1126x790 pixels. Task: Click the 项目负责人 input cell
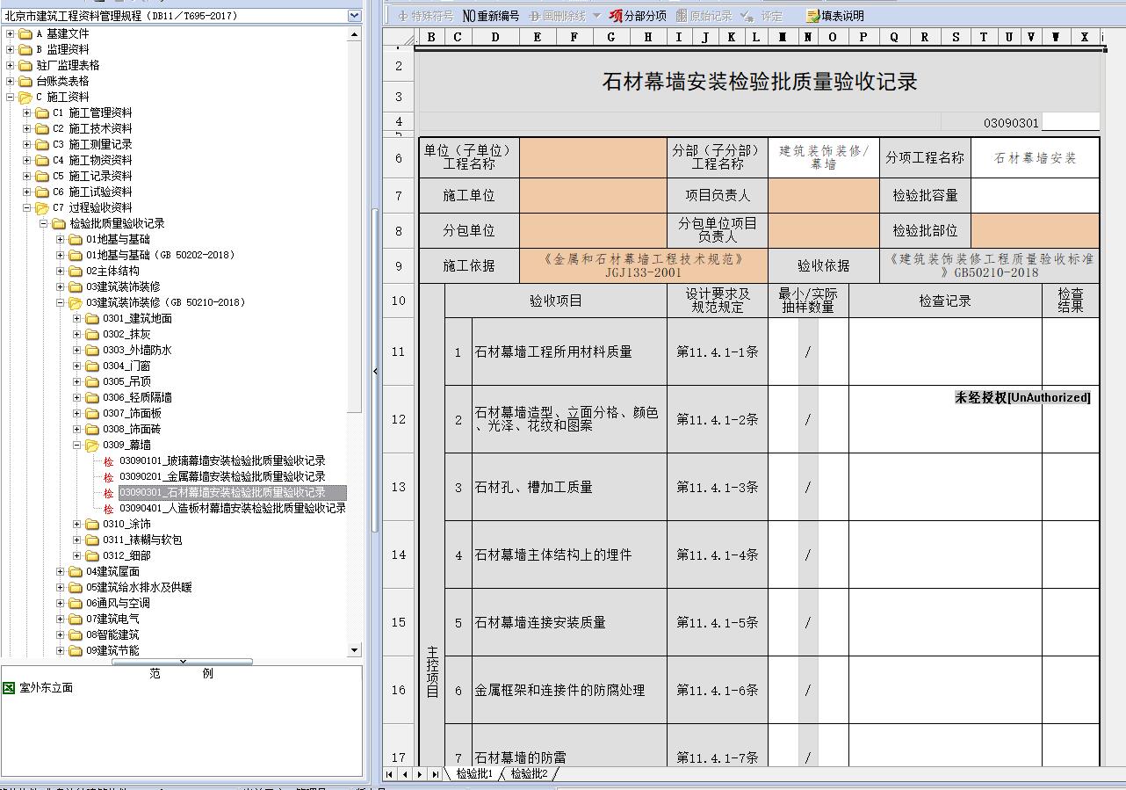[824, 195]
